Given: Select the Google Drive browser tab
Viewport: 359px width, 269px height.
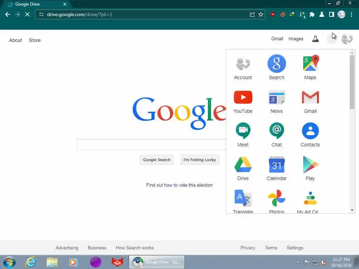Looking at the screenshot, I should (35, 4).
